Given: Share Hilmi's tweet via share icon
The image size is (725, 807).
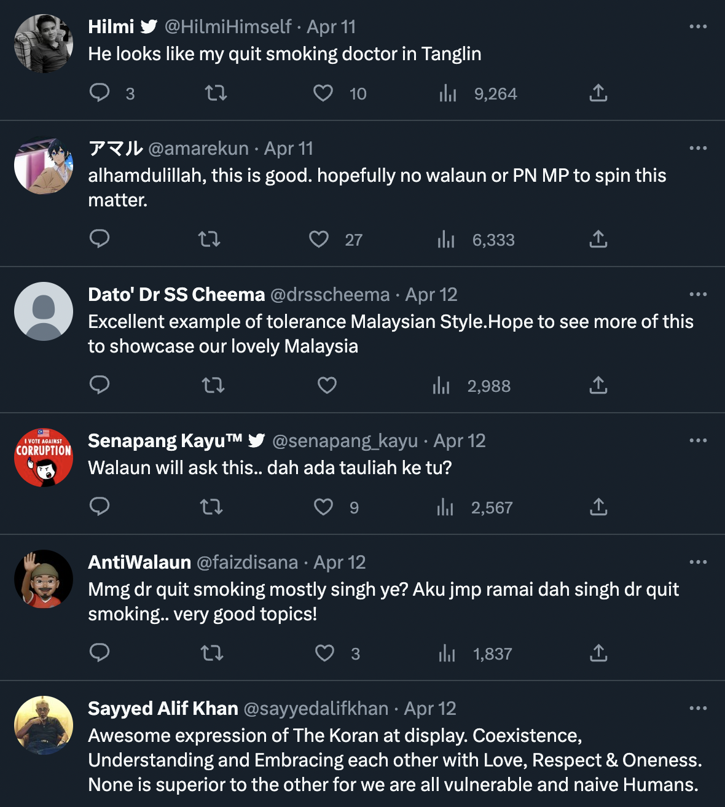Looking at the screenshot, I should (x=598, y=93).
